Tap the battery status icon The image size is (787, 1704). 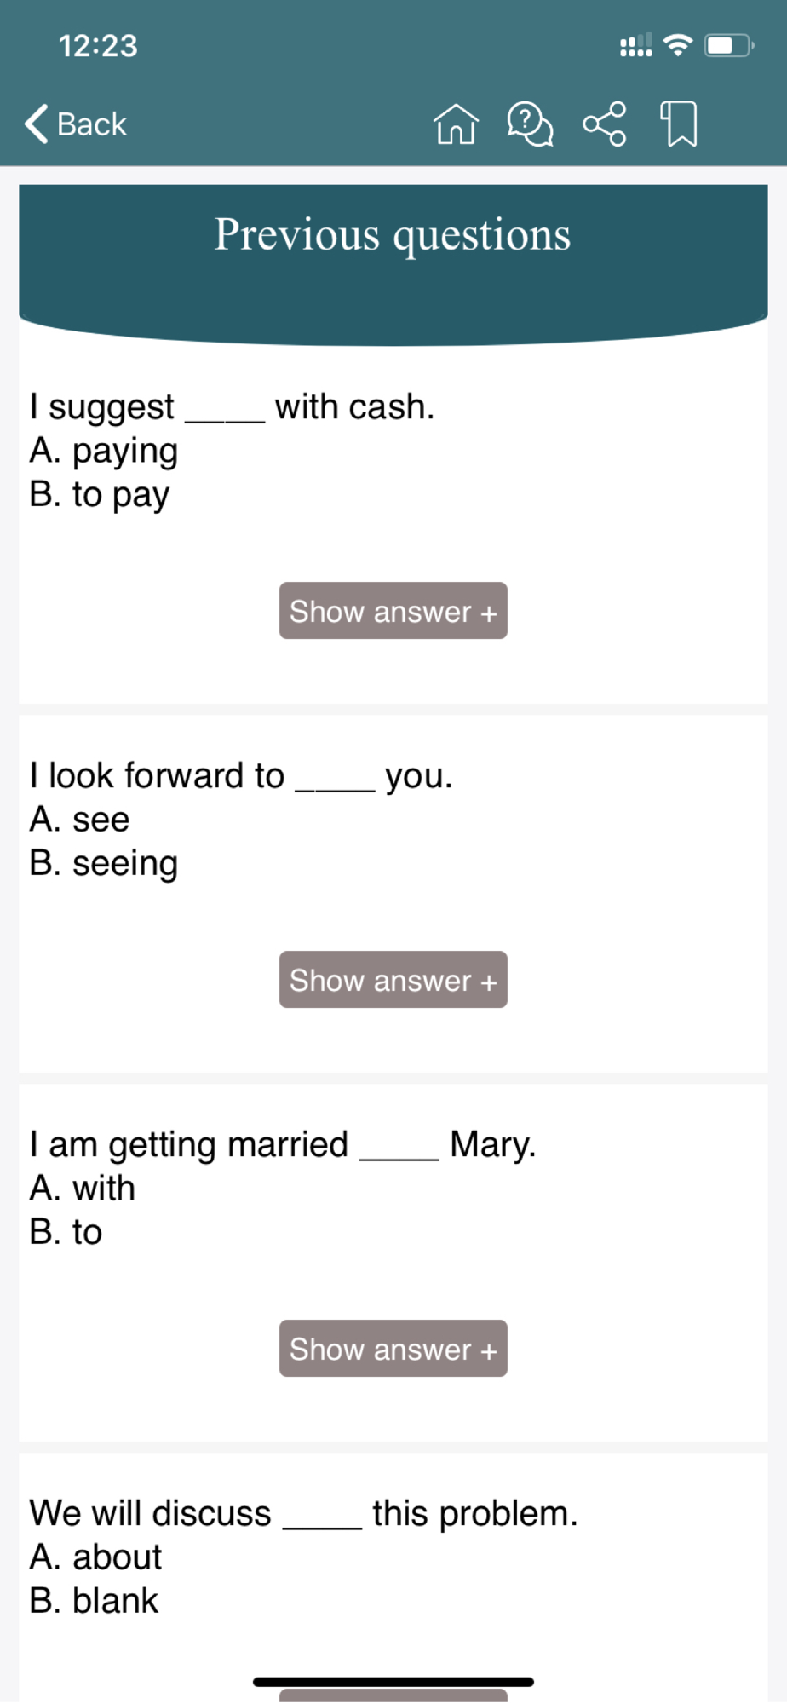tap(728, 45)
